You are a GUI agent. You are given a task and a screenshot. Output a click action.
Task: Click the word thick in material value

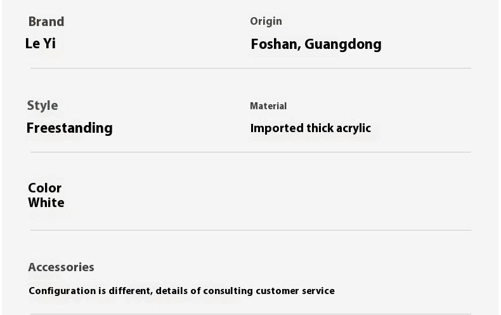[320, 128]
